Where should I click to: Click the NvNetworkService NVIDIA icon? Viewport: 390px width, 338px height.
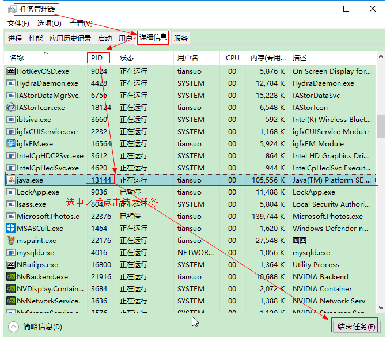point(11,301)
